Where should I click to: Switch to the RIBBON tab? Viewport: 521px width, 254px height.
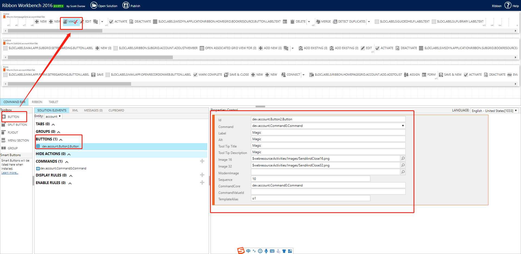point(37,102)
